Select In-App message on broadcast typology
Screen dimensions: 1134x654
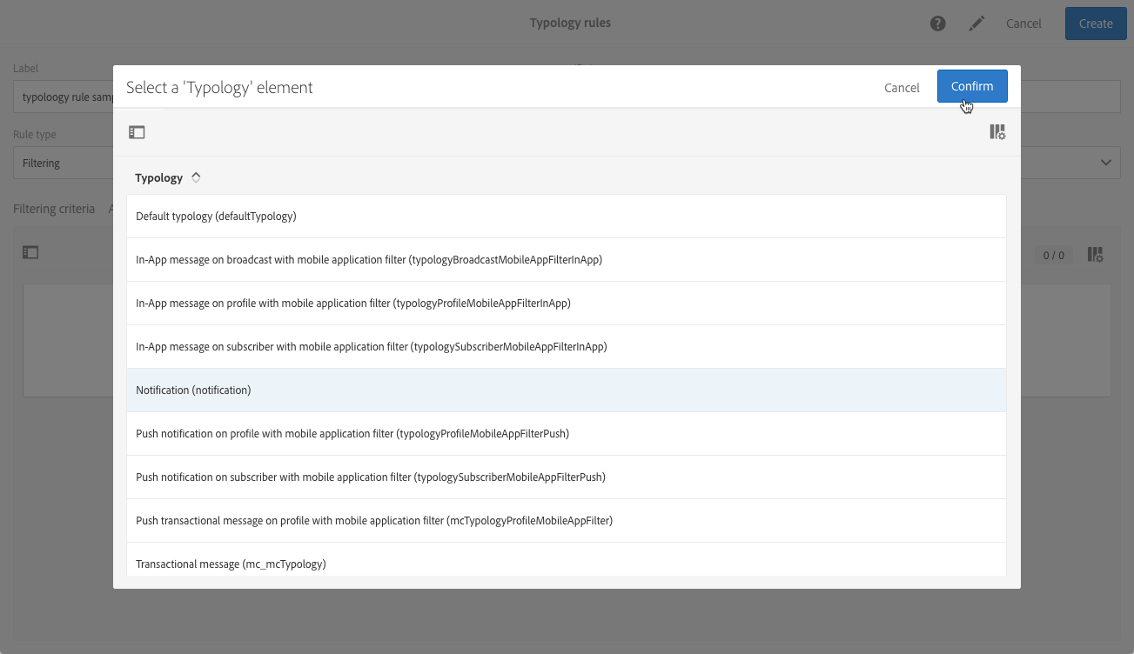(369, 259)
